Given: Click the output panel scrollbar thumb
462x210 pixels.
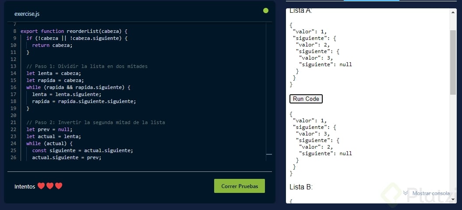Looking at the screenshot, I should (453, 62).
